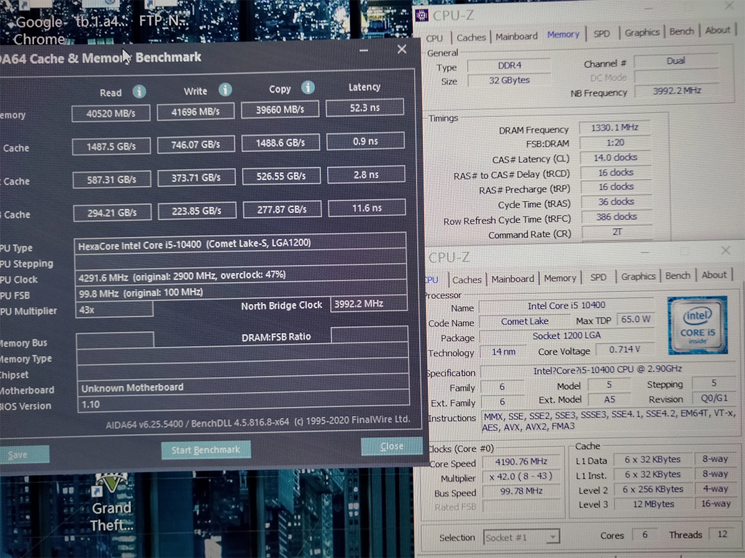Open the SPD tab in the lower CPU-Z window

pos(598,277)
